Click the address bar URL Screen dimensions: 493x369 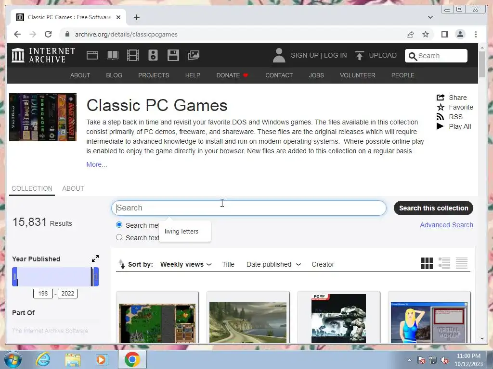click(126, 34)
